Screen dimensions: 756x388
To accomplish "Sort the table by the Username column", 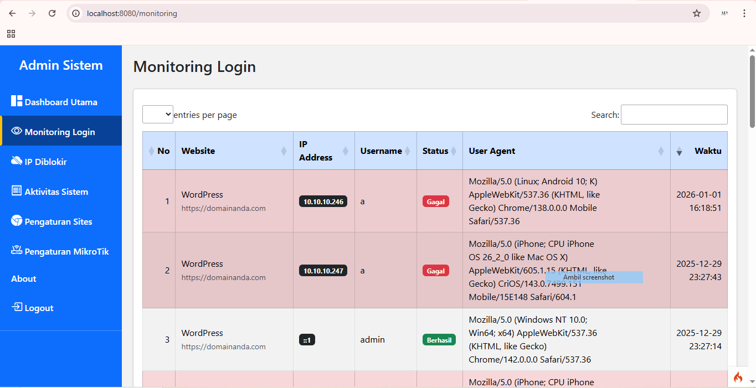I will coord(385,151).
